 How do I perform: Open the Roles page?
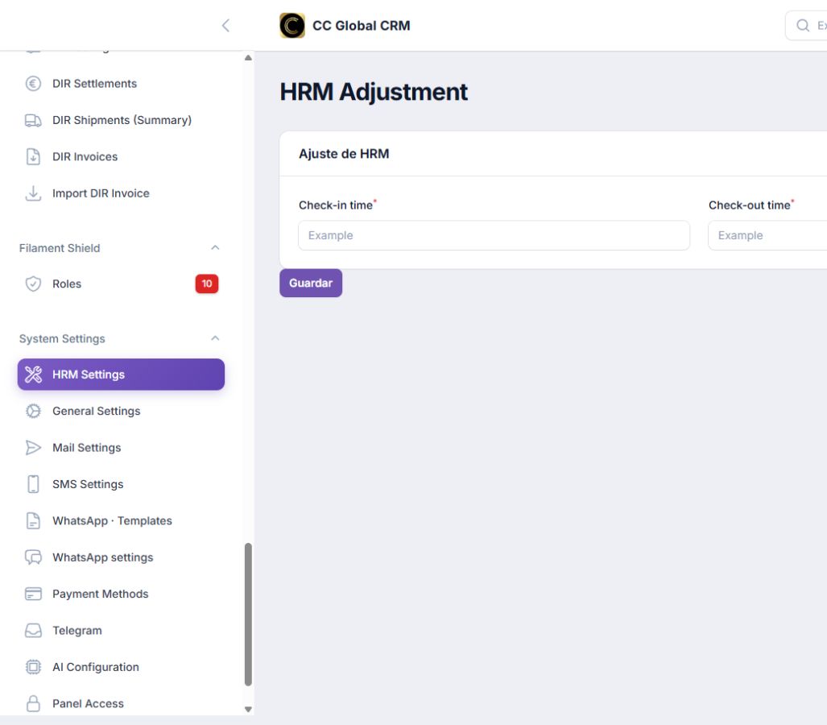(121, 284)
